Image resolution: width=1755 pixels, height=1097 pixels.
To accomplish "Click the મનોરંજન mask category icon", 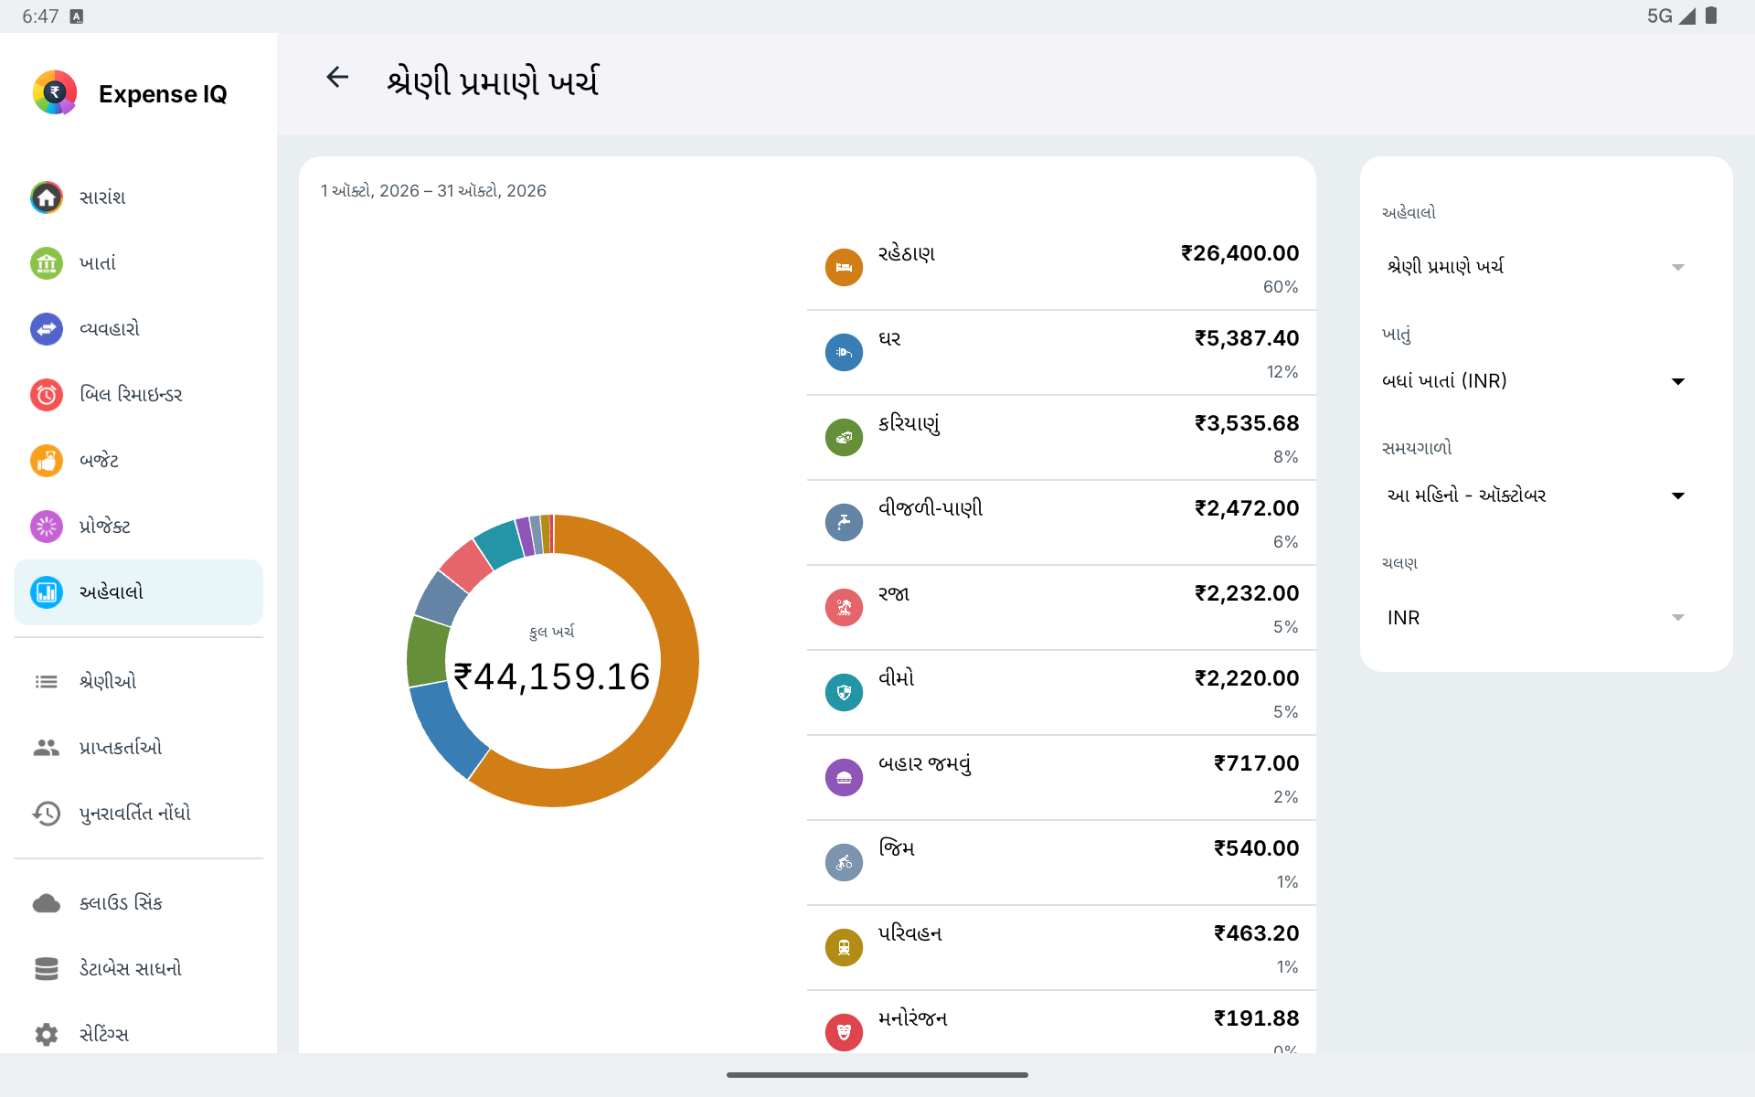I will 844,1033.
